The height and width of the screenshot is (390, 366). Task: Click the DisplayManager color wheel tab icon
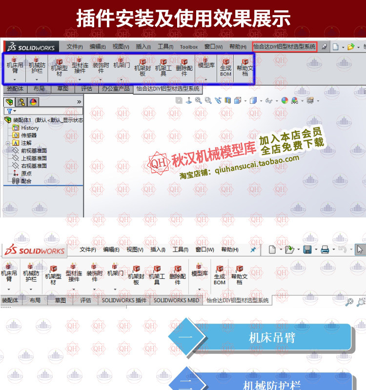click(x=33, y=102)
